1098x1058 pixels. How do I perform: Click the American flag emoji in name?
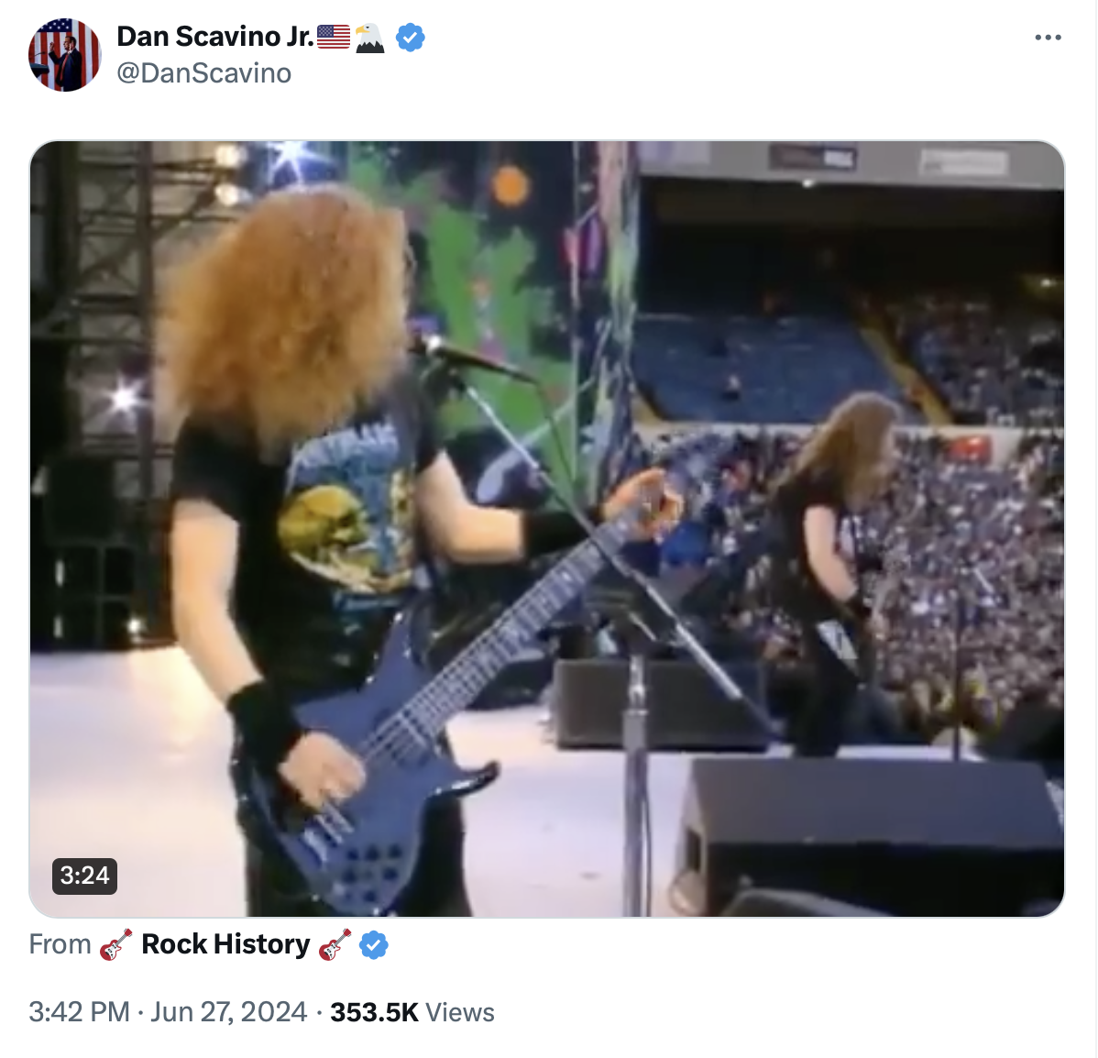(x=334, y=37)
